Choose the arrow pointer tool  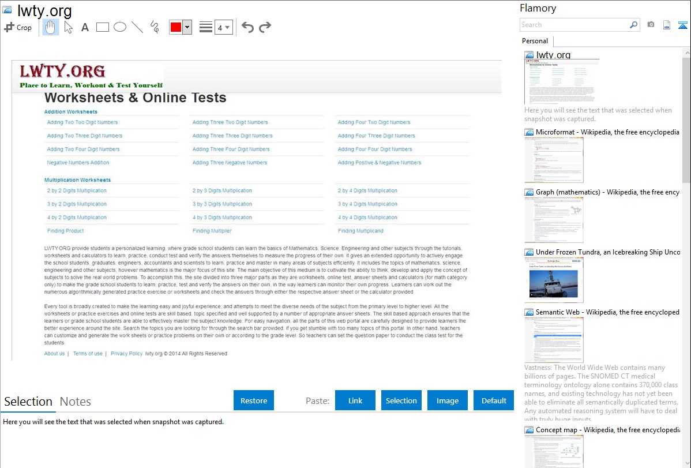click(x=68, y=27)
